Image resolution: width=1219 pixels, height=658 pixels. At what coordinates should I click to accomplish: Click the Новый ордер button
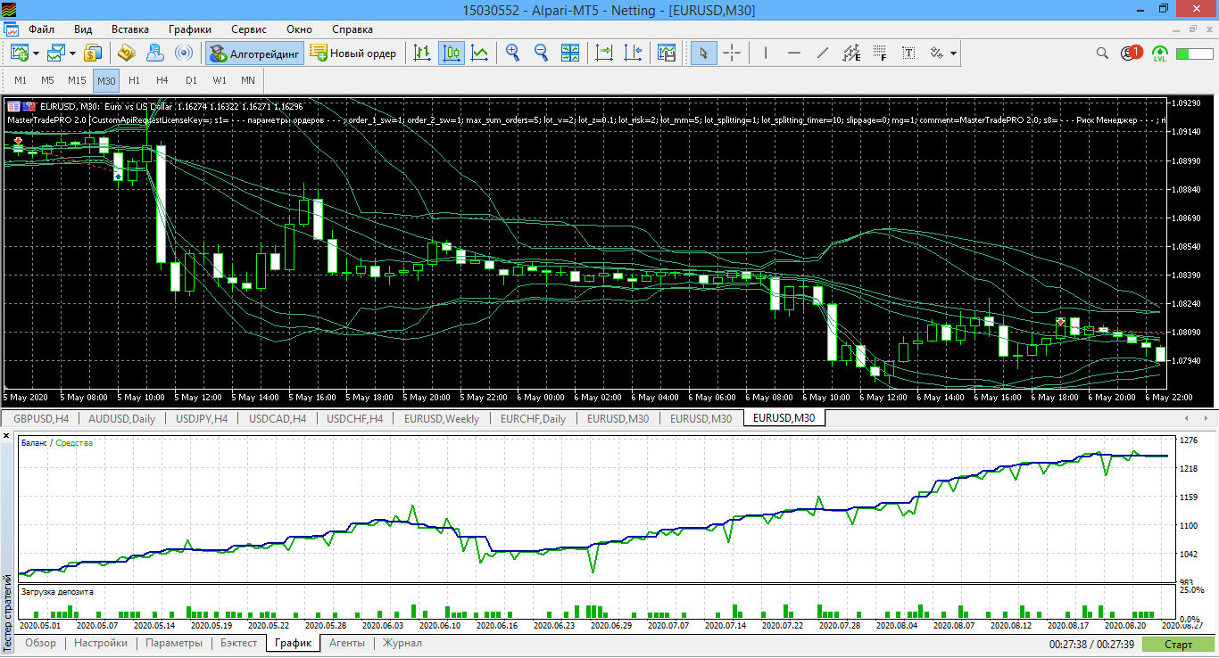(x=353, y=53)
